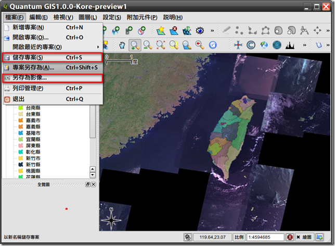Open the 設定(S) menu

(112, 17)
